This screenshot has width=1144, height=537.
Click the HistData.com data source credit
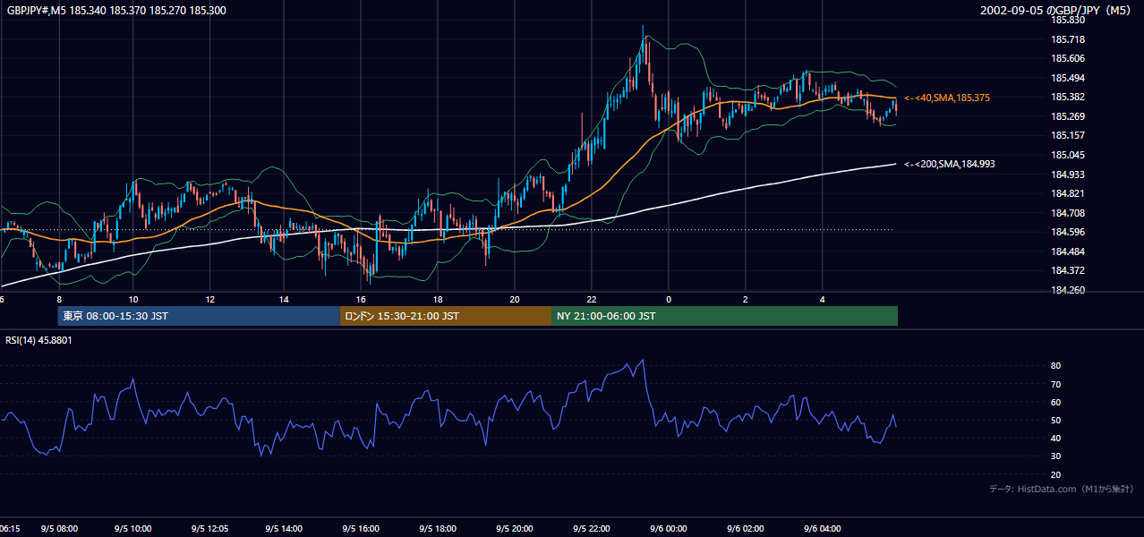pos(1061,489)
